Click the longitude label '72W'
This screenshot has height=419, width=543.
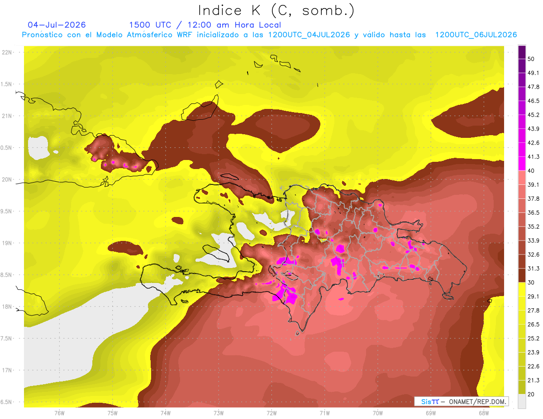[271, 413]
